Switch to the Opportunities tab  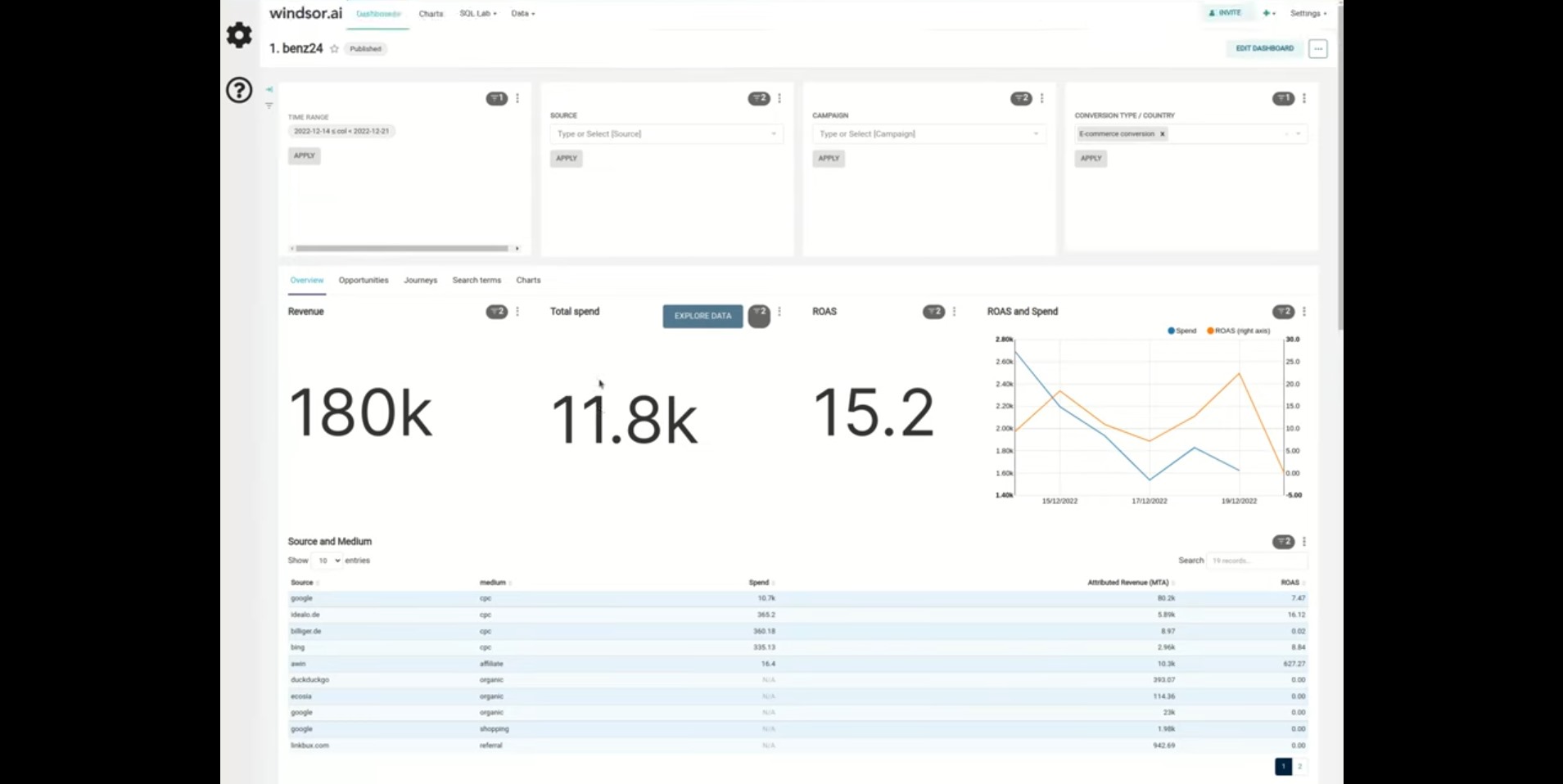point(364,280)
